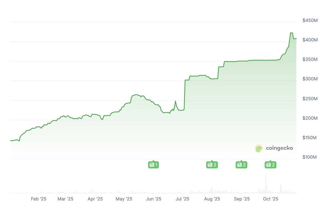Click the $450M price axis label
This screenshot has height=210, width=323.
click(310, 20)
